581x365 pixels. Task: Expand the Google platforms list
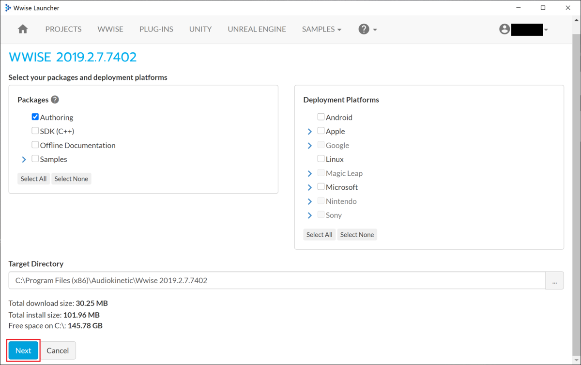tap(309, 145)
